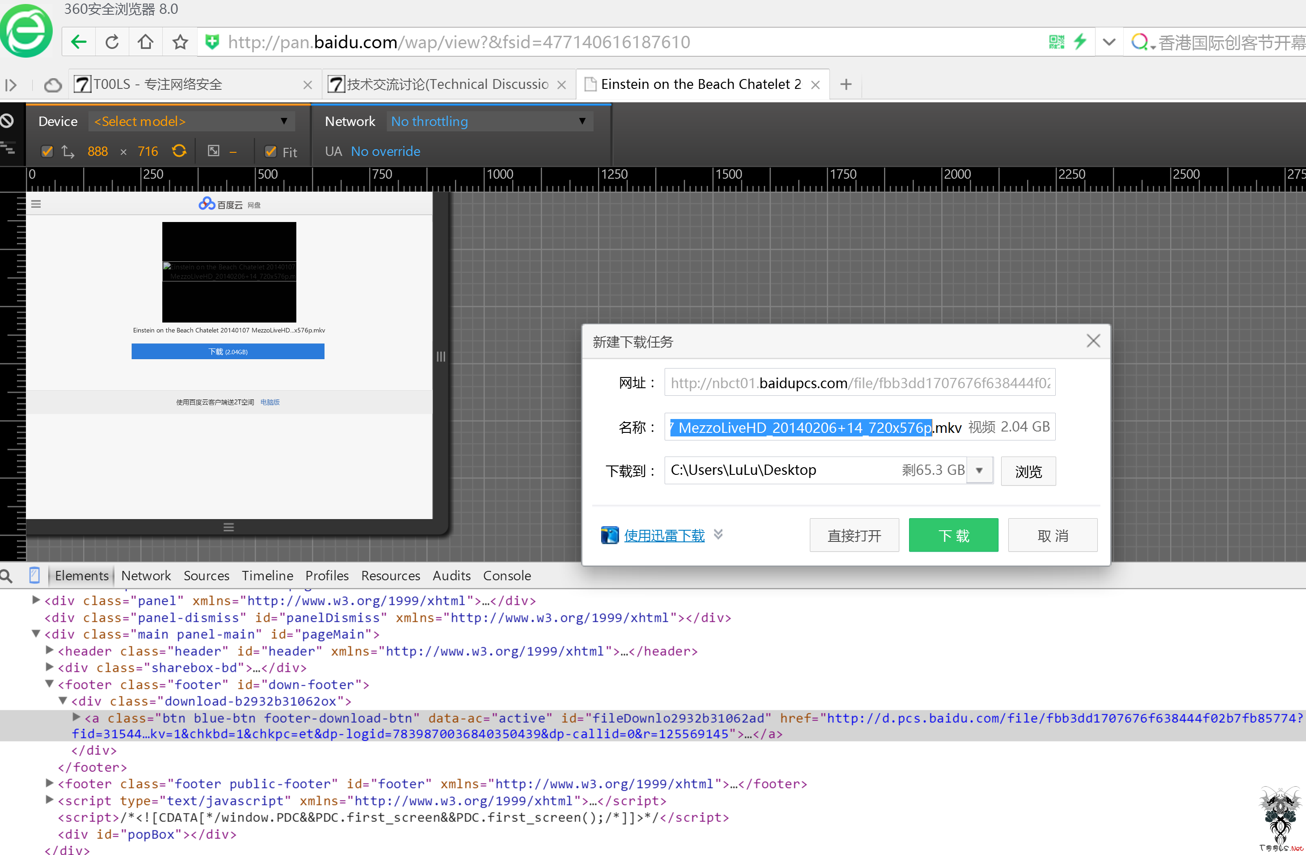The width and height of the screenshot is (1306, 855).
Task: Expand the double-chevron next to 迅雷下载
Action: click(x=718, y=534)
